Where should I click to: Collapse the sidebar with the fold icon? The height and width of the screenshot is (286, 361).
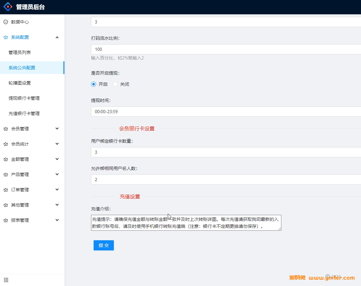pyautogui.click(x=6, y=280)
